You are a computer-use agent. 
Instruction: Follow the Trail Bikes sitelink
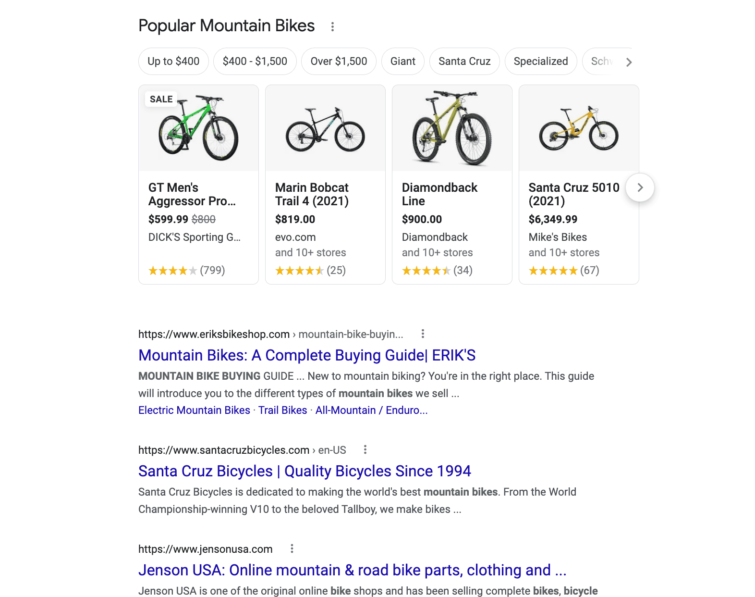[x=282, y=410]
